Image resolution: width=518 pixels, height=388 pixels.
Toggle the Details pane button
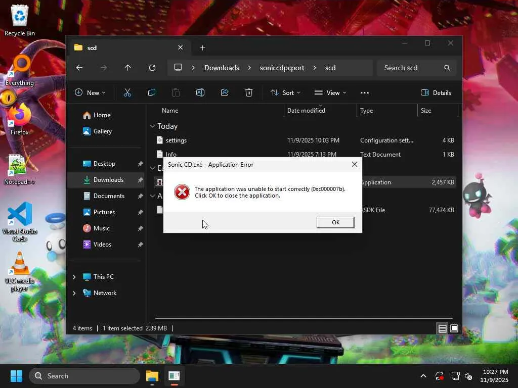point(436,93)
